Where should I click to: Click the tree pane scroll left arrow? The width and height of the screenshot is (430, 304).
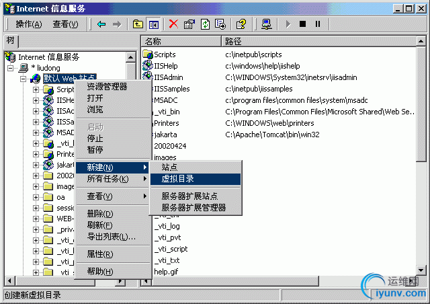click(x=10, y=281)
